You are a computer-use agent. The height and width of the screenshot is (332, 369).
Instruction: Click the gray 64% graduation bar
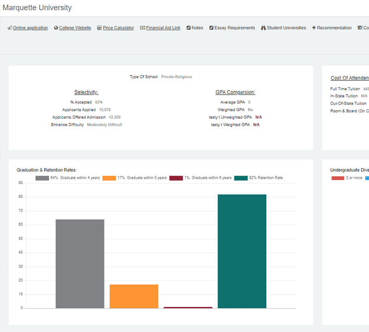80,264
